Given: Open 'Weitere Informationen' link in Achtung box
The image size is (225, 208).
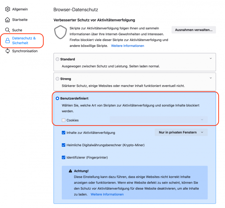Looking at the screenshot, I should click(107, 194).
